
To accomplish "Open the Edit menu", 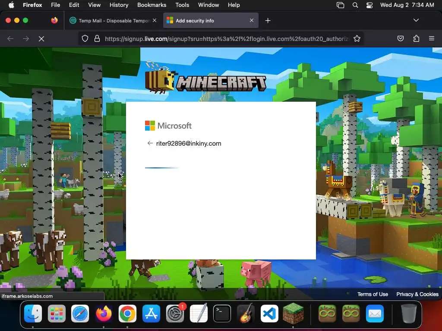I will (74, 5).
